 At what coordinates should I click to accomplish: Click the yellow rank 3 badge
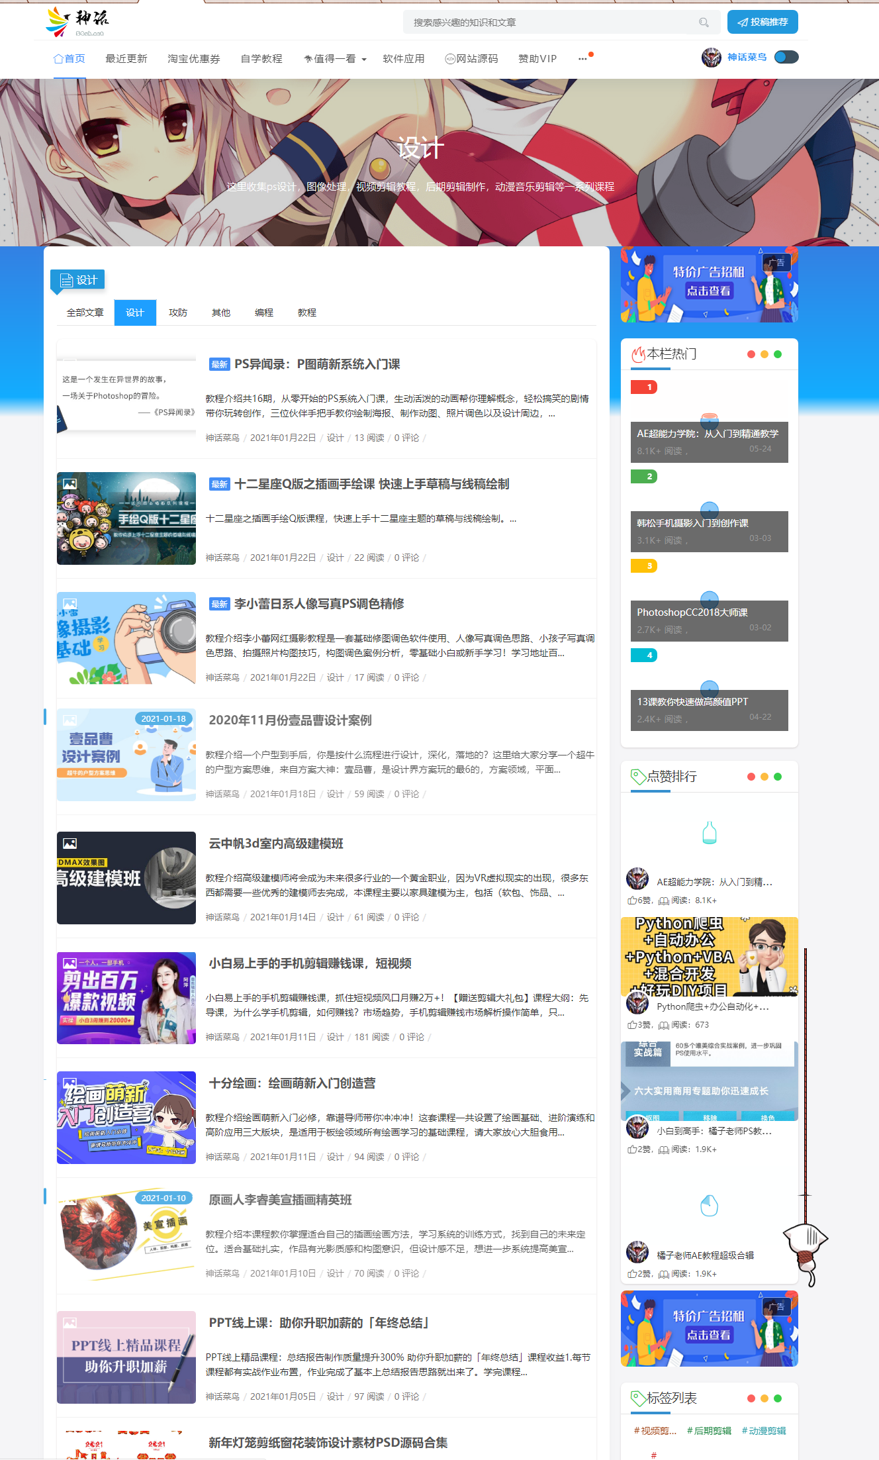point(644,565)
